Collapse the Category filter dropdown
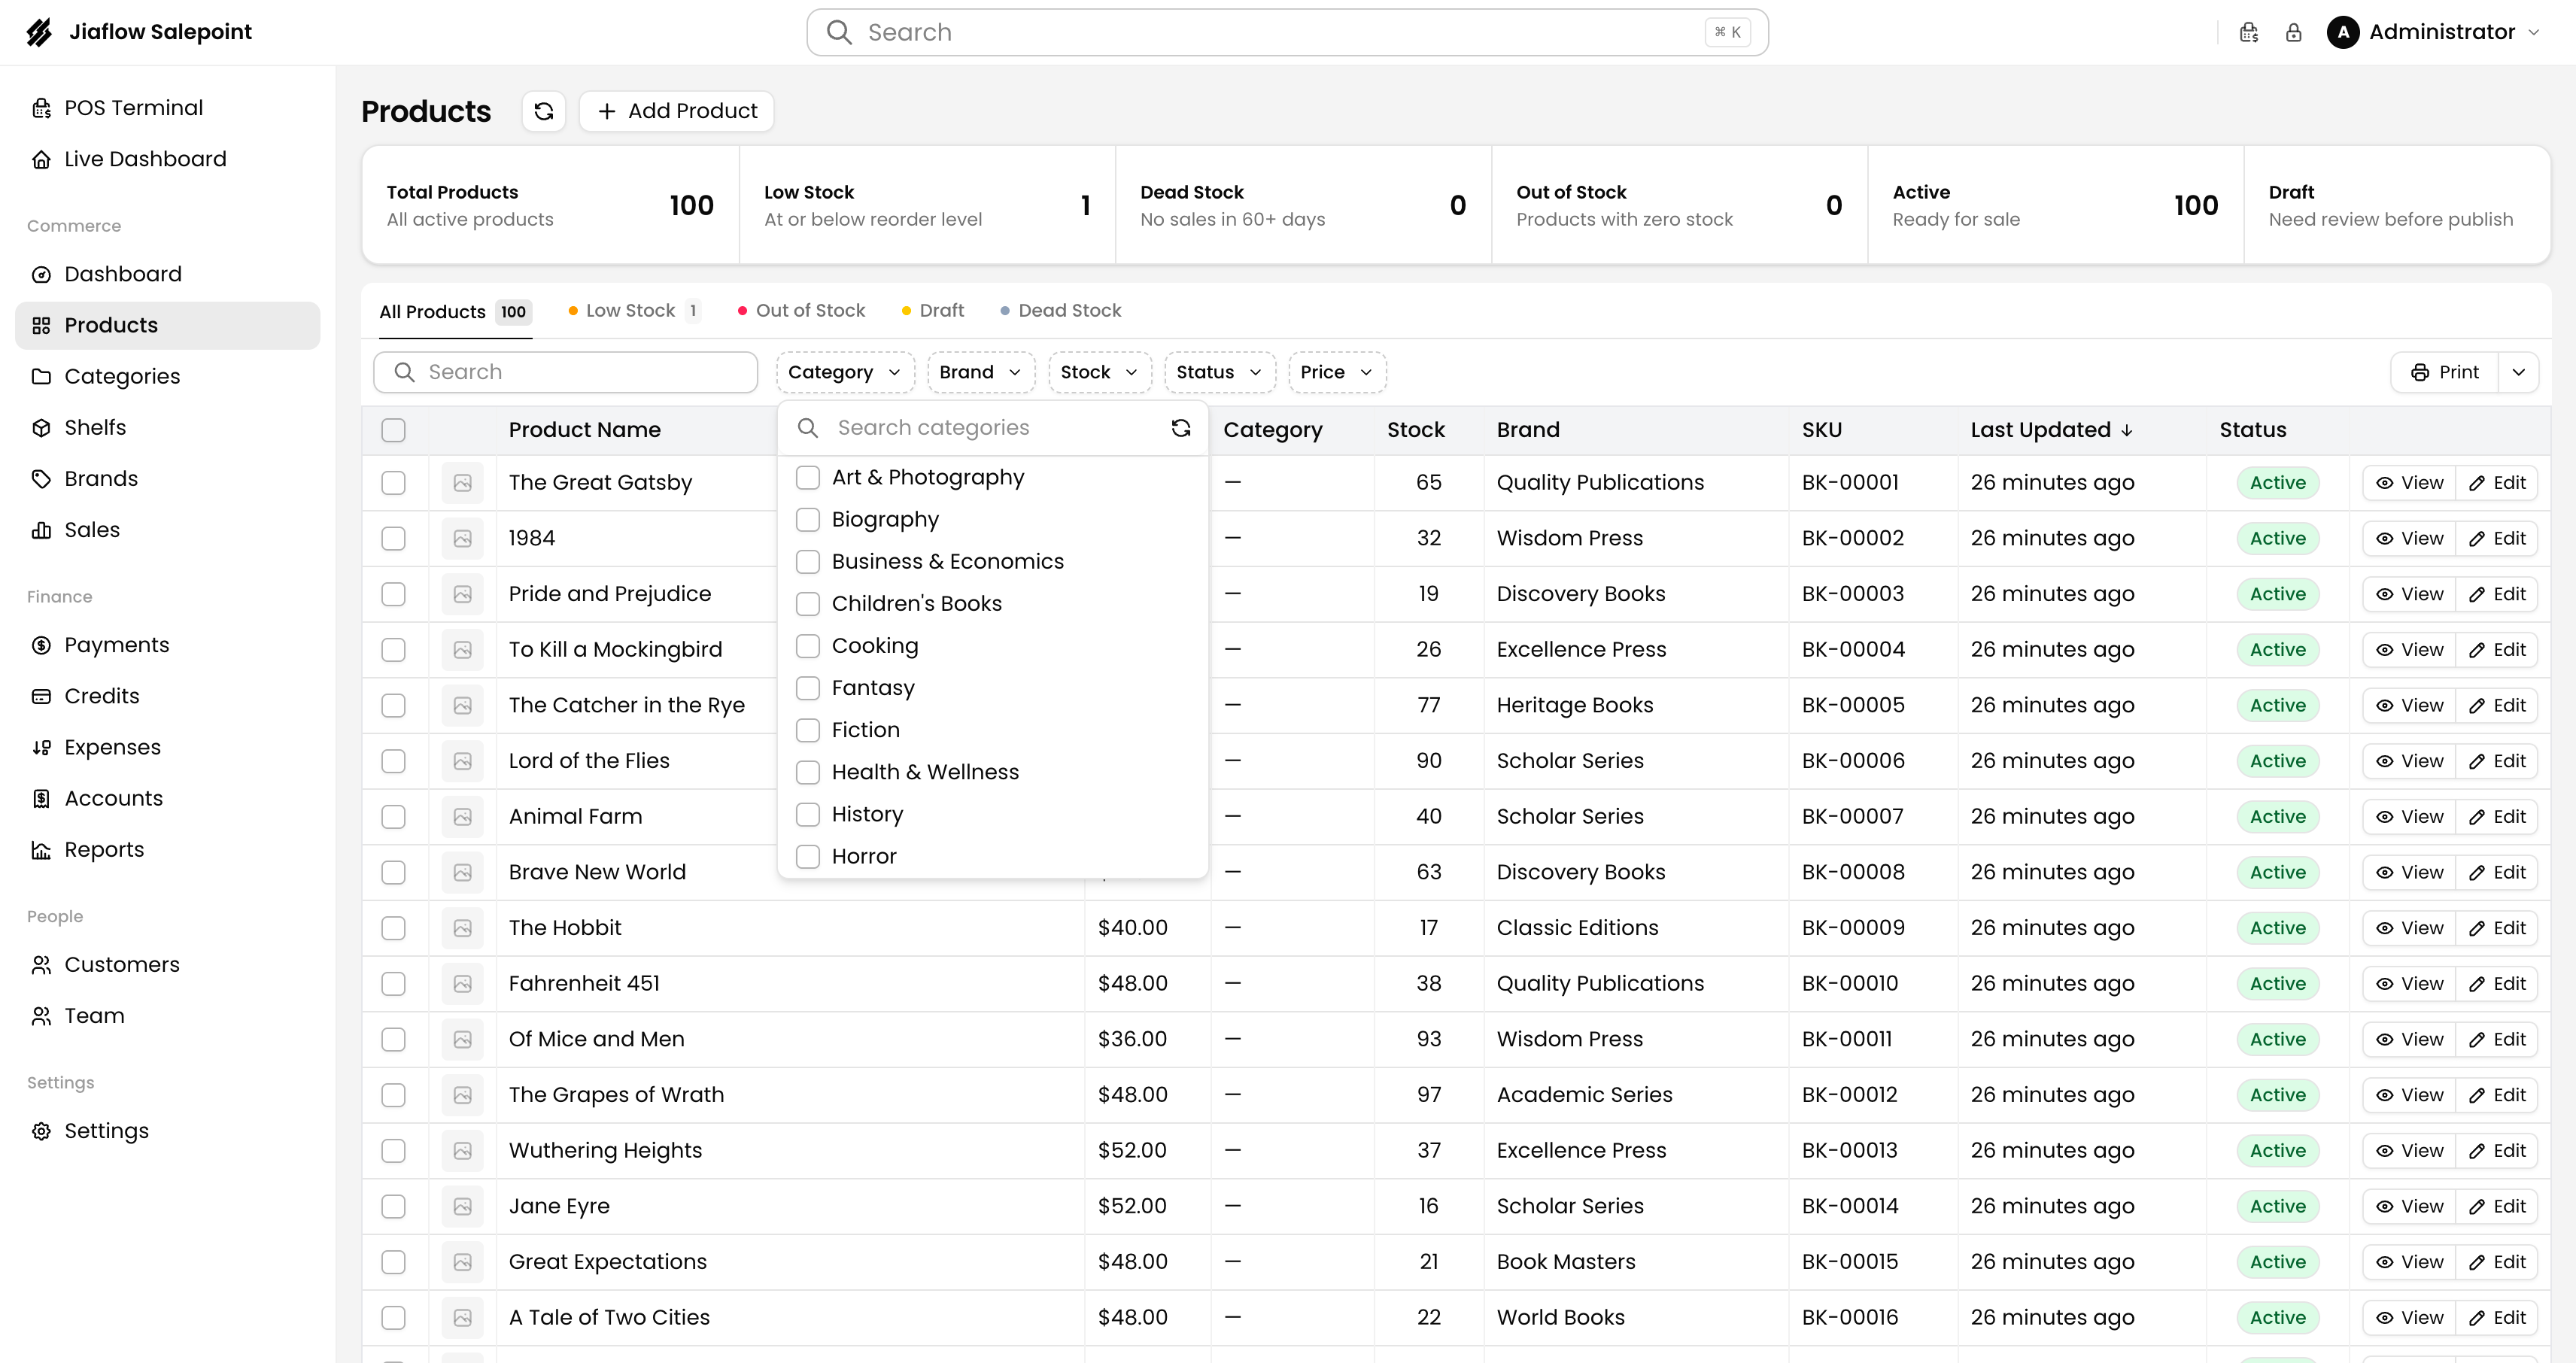The image size is (2576, 1363). (x=845, y=372)
